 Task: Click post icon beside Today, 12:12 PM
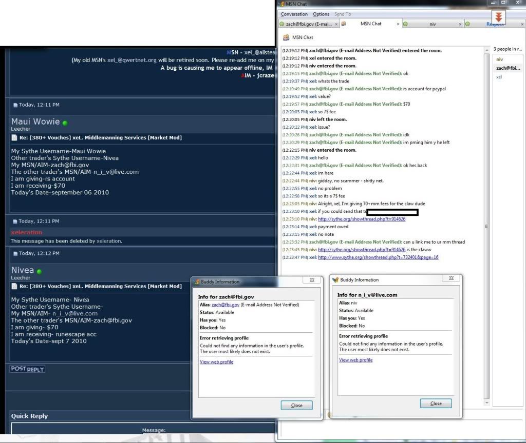[15, 253]
